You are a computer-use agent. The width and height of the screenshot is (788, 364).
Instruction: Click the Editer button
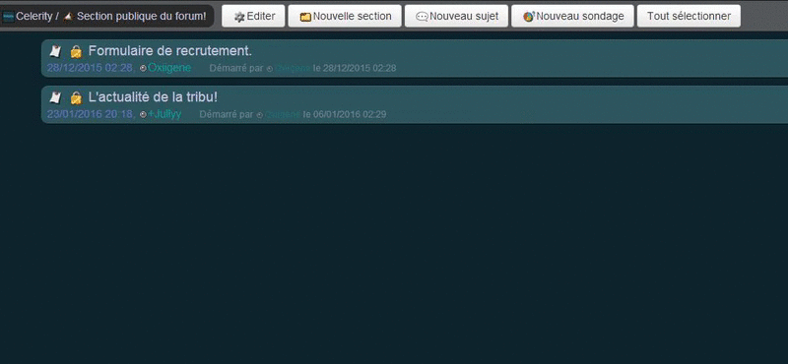[253, 16]
